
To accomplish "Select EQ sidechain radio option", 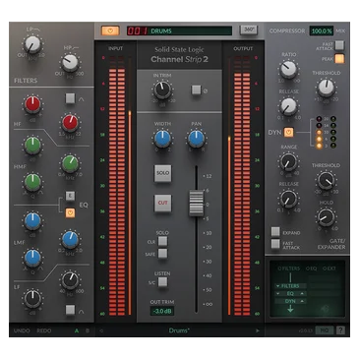I will pos(311,269).
